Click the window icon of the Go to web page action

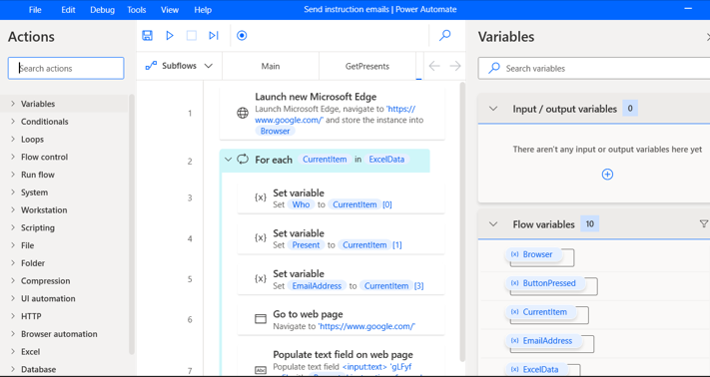tap(261, 319)
